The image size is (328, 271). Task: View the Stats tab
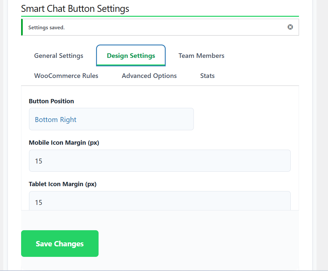coord(207,76)
